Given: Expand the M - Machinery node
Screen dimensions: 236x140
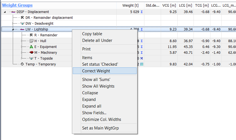Looking at the screenshot, I should tap(22, 53).
